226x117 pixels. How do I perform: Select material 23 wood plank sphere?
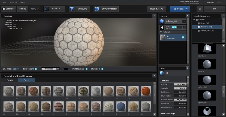46,106
